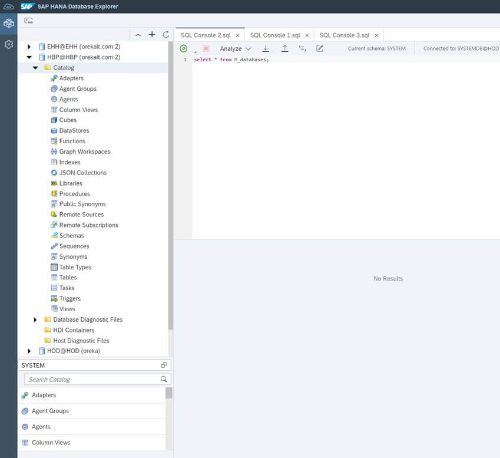Open the HDI Containers folder
Viewport: 500px width, 458px height.
coord(74,330)
